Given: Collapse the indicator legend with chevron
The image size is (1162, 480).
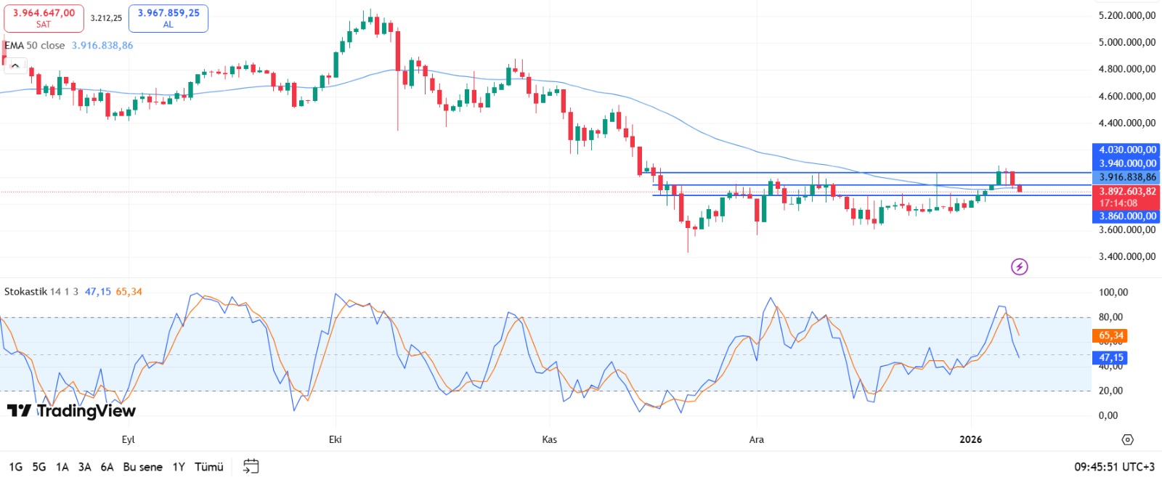Looking at the screenshot, I should point(15,66).
